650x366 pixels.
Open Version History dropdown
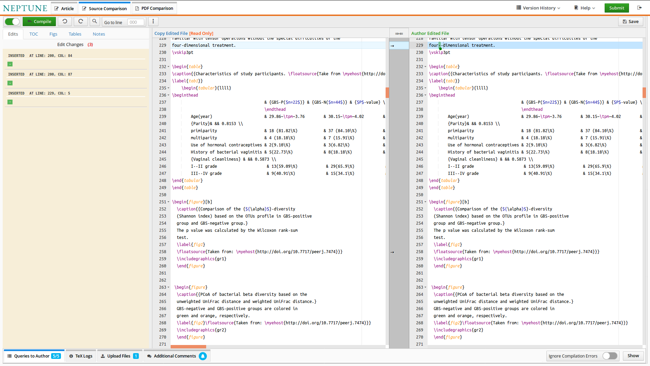point(538,8)
